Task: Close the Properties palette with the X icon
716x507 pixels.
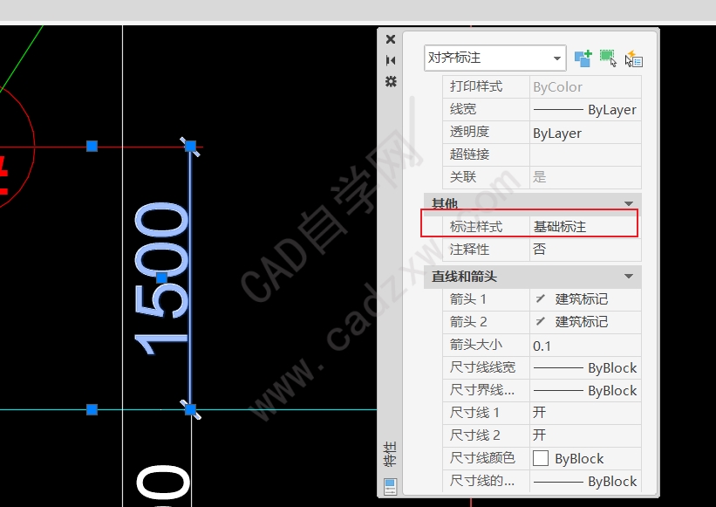Action: (x=391, y=39)
